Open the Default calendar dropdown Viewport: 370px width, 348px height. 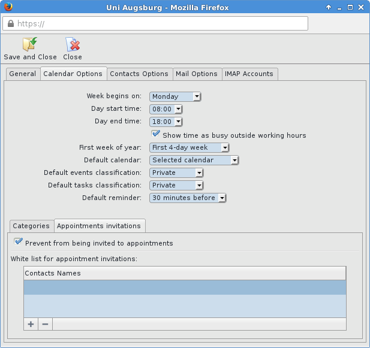pos(194,160)
